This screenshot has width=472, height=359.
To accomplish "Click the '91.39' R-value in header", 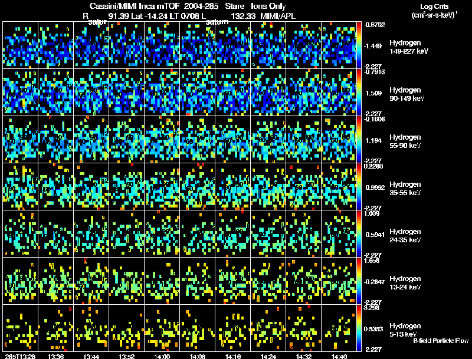I will (x=119, y=16).
